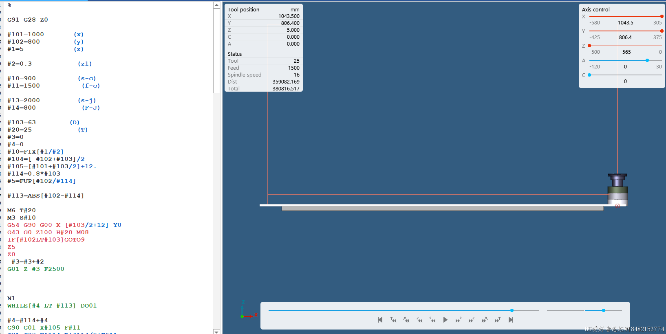Click the Status section header
Viewport: 666px width, 334px height.
click(235, 54)
